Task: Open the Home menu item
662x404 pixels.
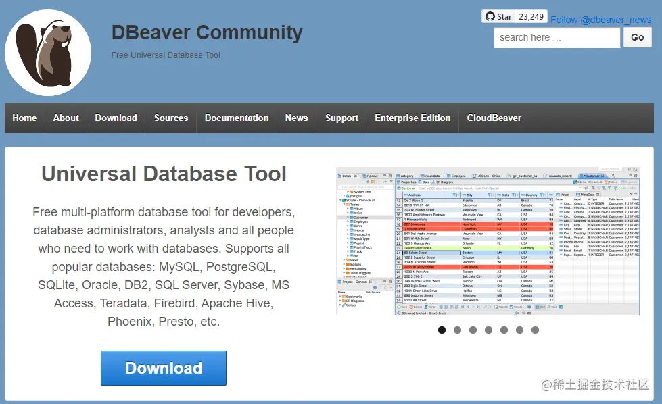Action: 24,118
